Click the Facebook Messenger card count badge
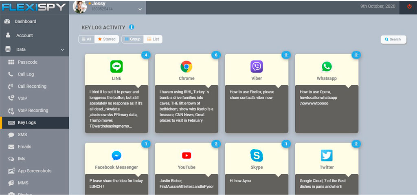Viewport: 417px width, 195px height. pos(146,144)
